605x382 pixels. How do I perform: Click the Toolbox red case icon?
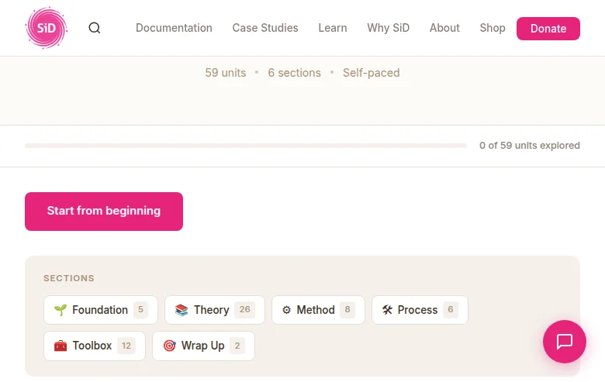[x=60, y=346]
